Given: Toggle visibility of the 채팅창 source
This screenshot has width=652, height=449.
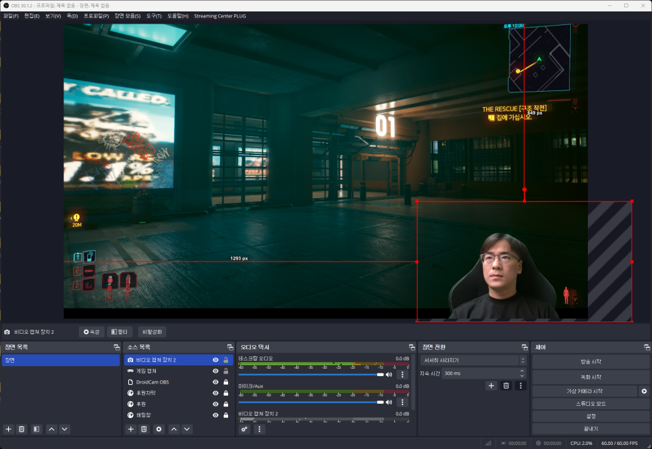Looking at the screenshot, I should click(x=215, y=415).
